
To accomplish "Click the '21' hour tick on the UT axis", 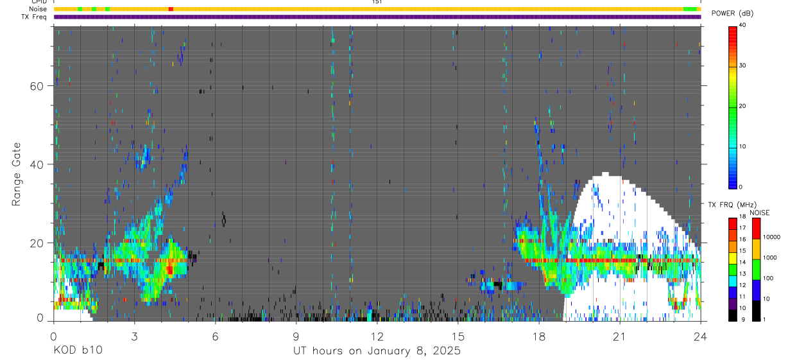I will tap(619, 336).
